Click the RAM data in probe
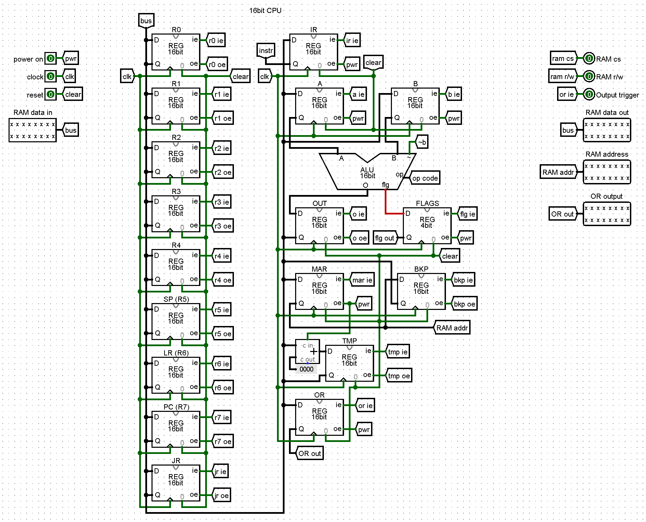The height and width of the screenshot is (522, 646). (x=32, y=130)
